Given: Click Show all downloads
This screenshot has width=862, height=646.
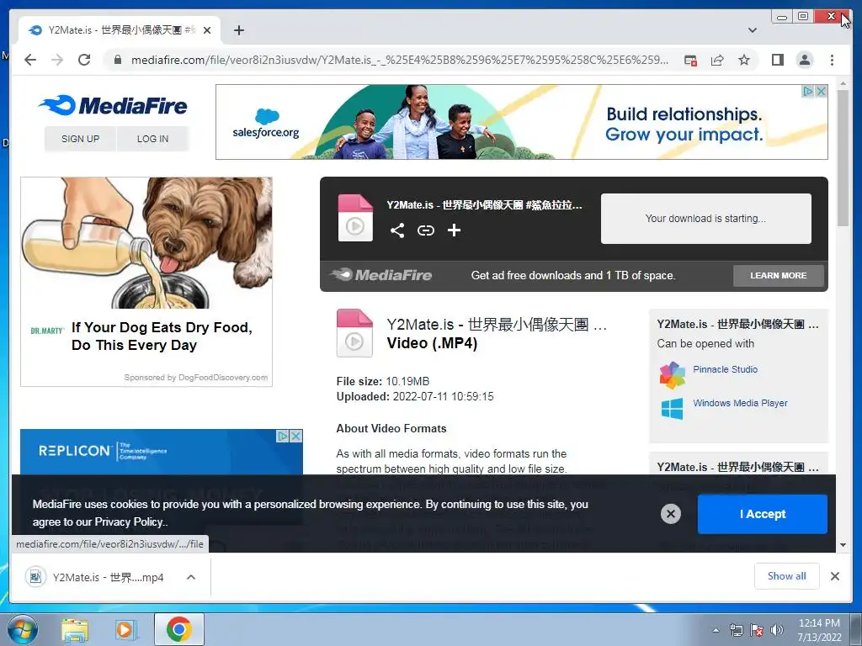Looking at the screenshot, I should 787,576.
